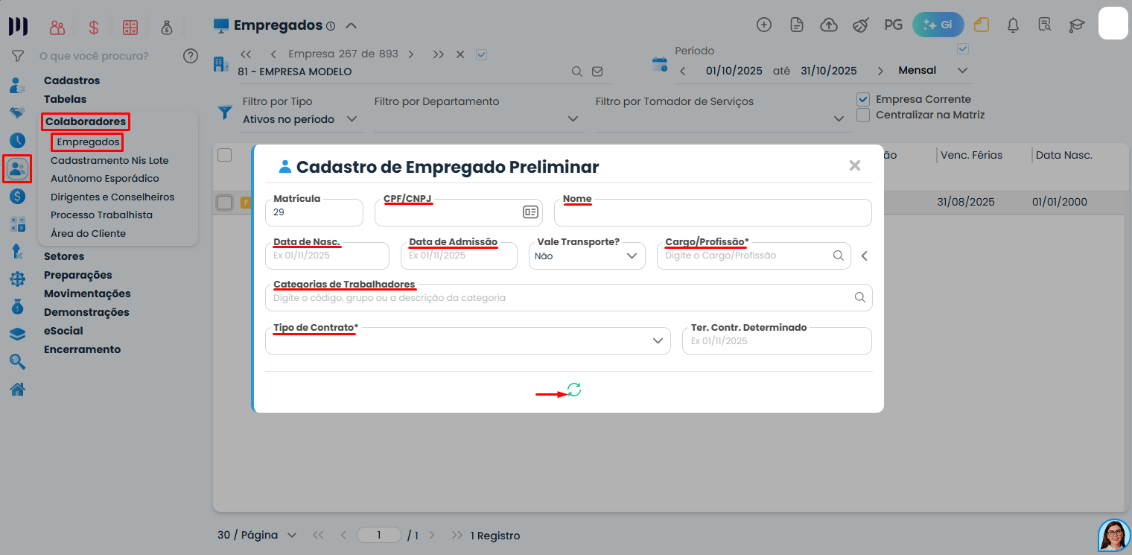The image size is (1132, 555).
Task: Open the graduation cap icon
Action: coord(1076,24)
